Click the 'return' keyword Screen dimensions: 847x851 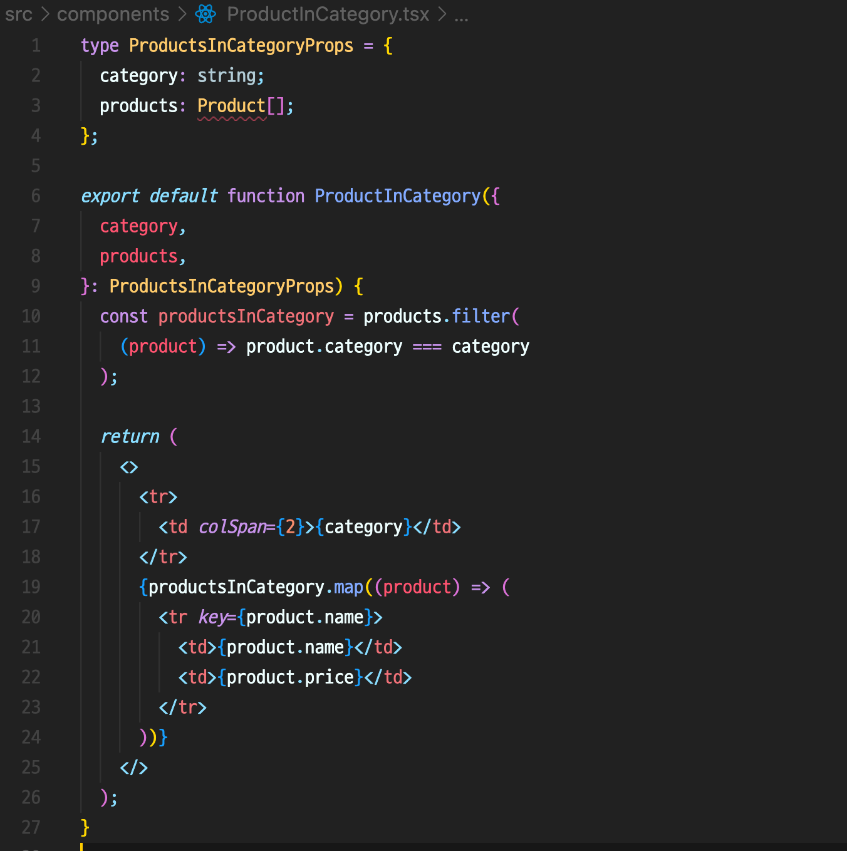(130, 437)
